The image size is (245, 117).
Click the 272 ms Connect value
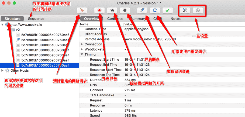click(130, 90)
